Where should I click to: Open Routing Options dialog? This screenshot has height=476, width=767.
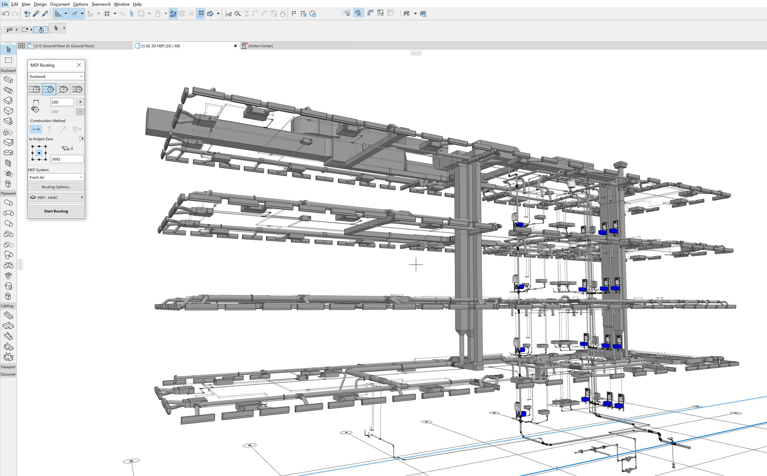[56, 187]
